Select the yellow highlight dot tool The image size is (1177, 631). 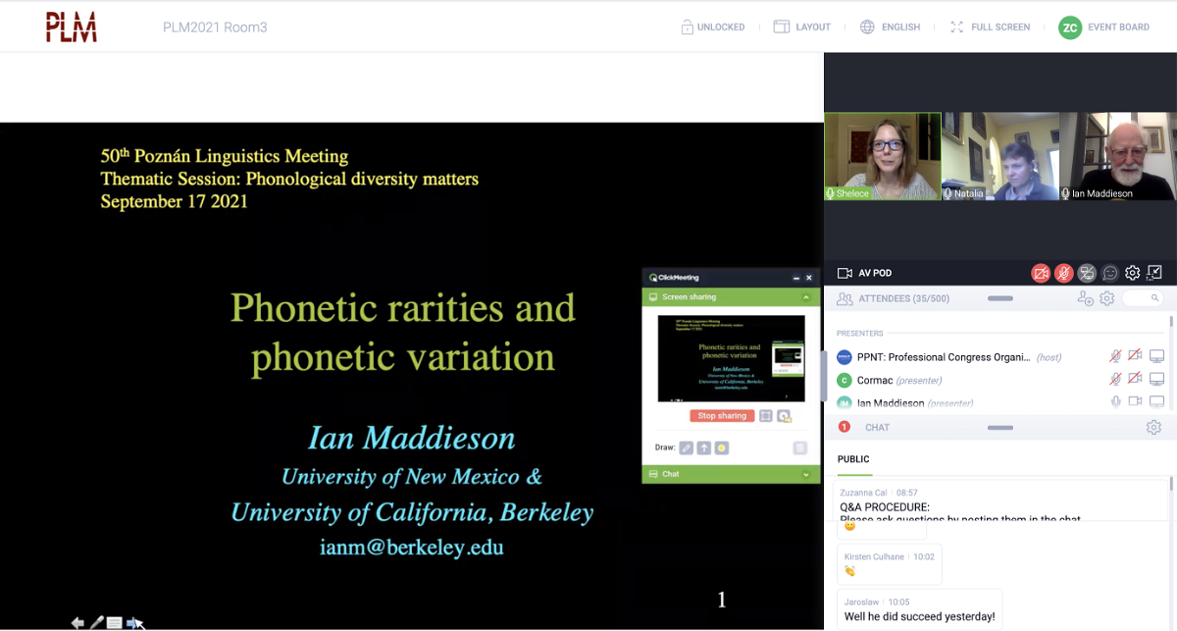click(x=721, y=447)
